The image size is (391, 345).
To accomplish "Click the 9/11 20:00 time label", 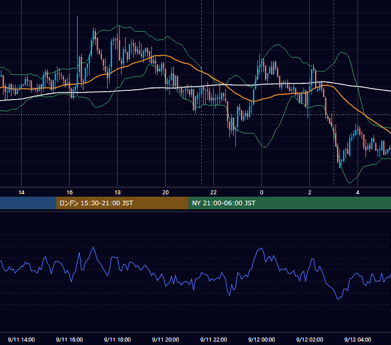I will tap(166, 339).
